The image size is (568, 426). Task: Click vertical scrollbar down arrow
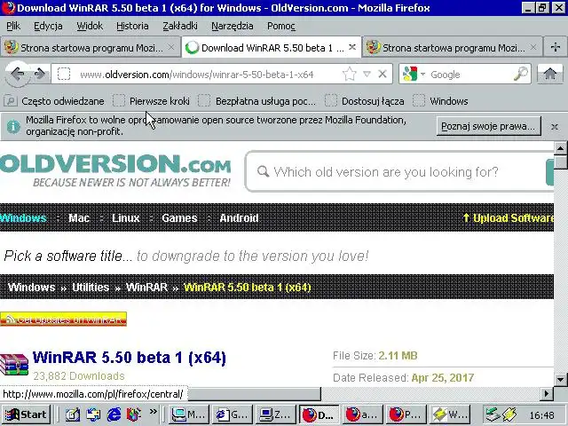pyautogui.click(x=560, y=380)
